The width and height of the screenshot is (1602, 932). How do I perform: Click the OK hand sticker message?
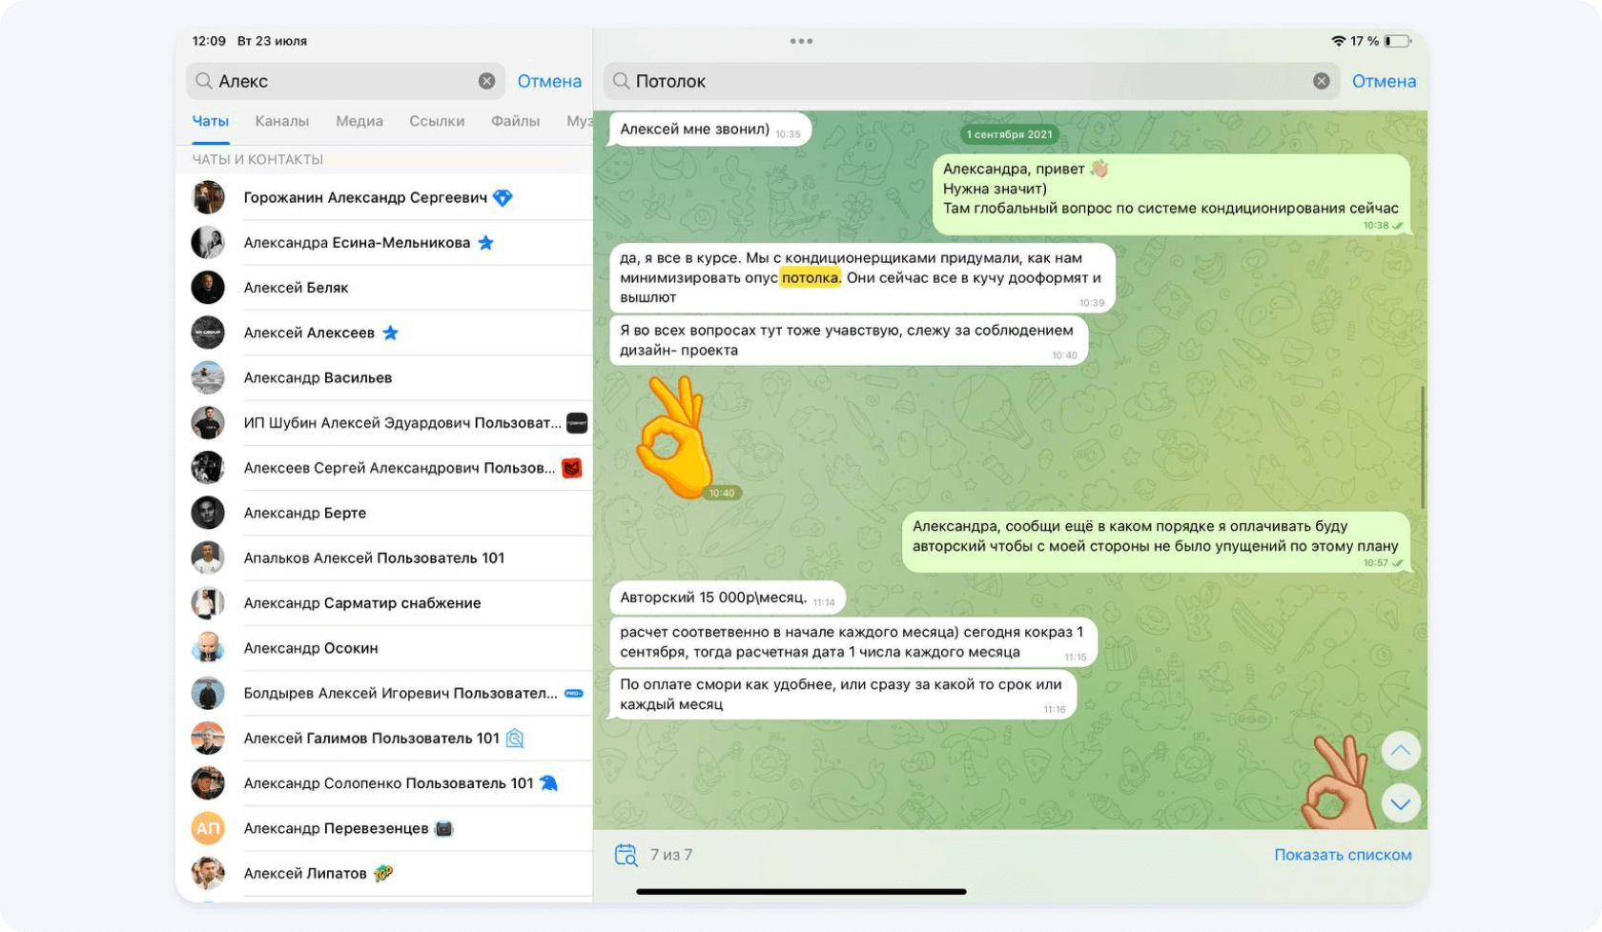(x=676, y=437)
